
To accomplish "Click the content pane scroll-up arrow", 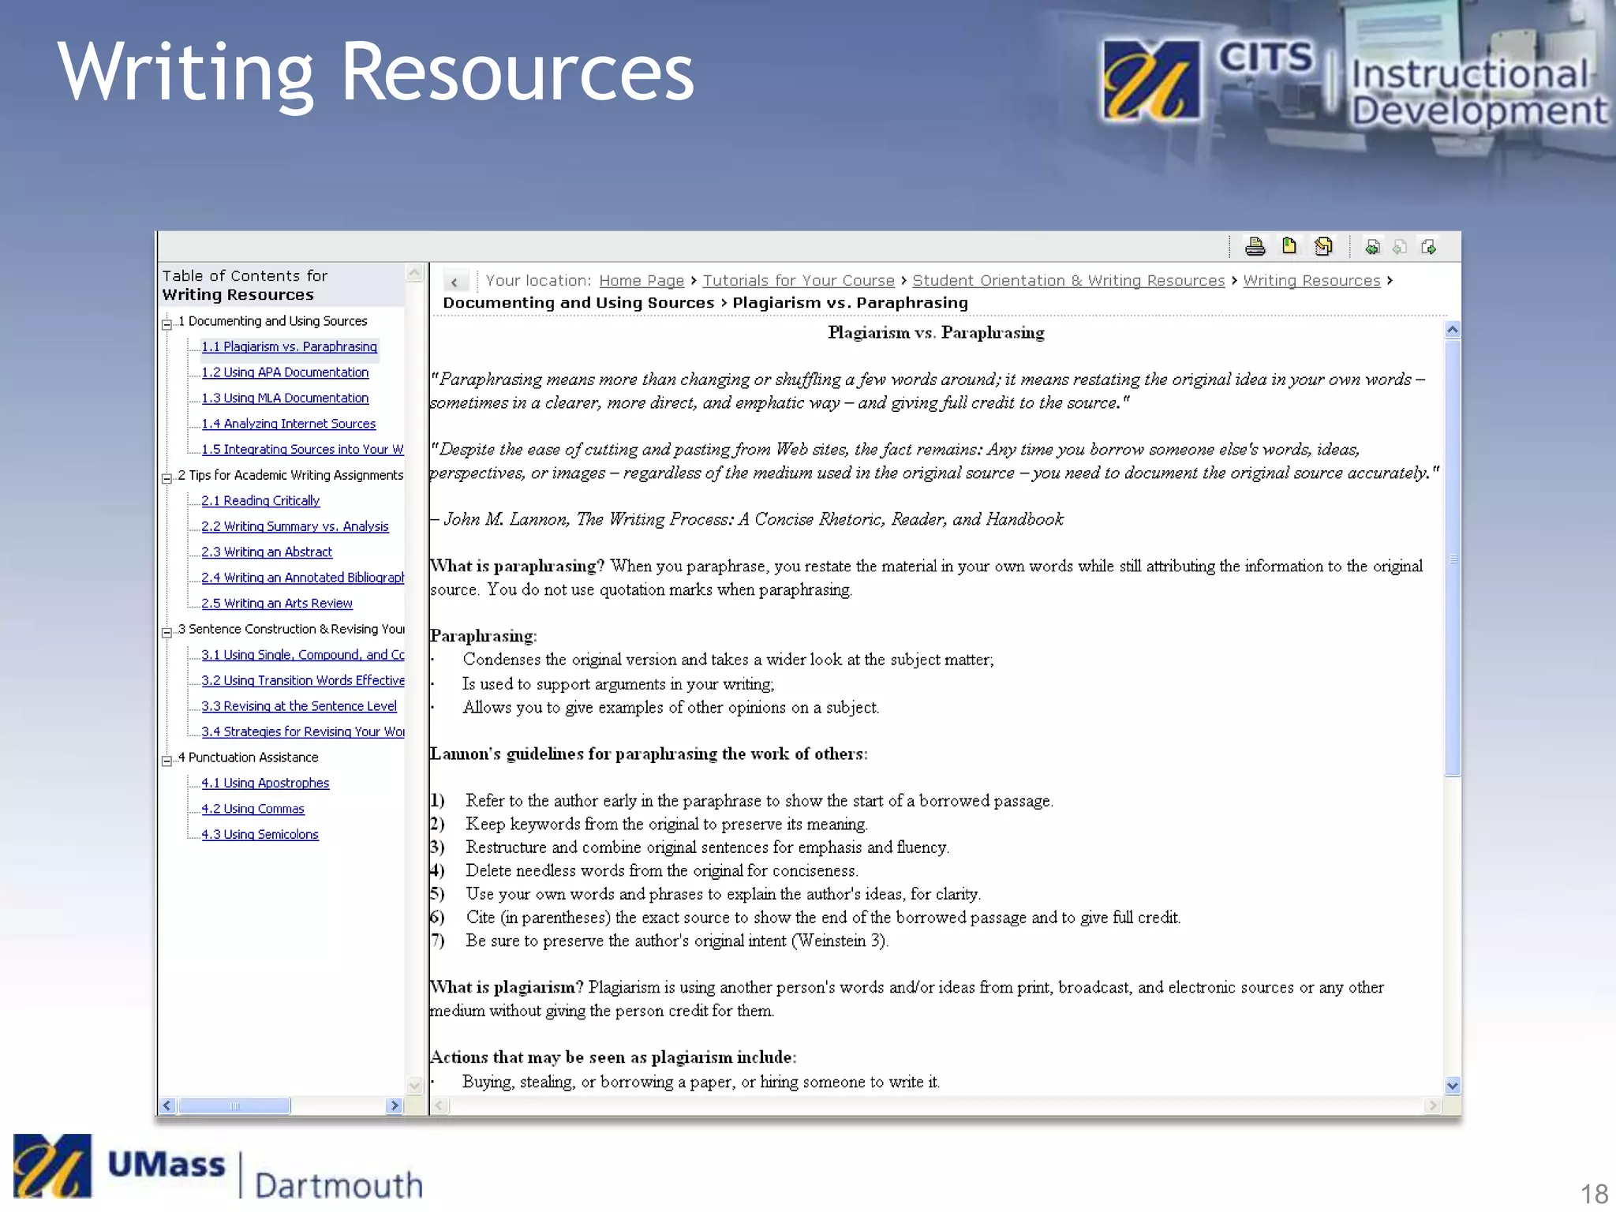I will (x=1452, y=330).
